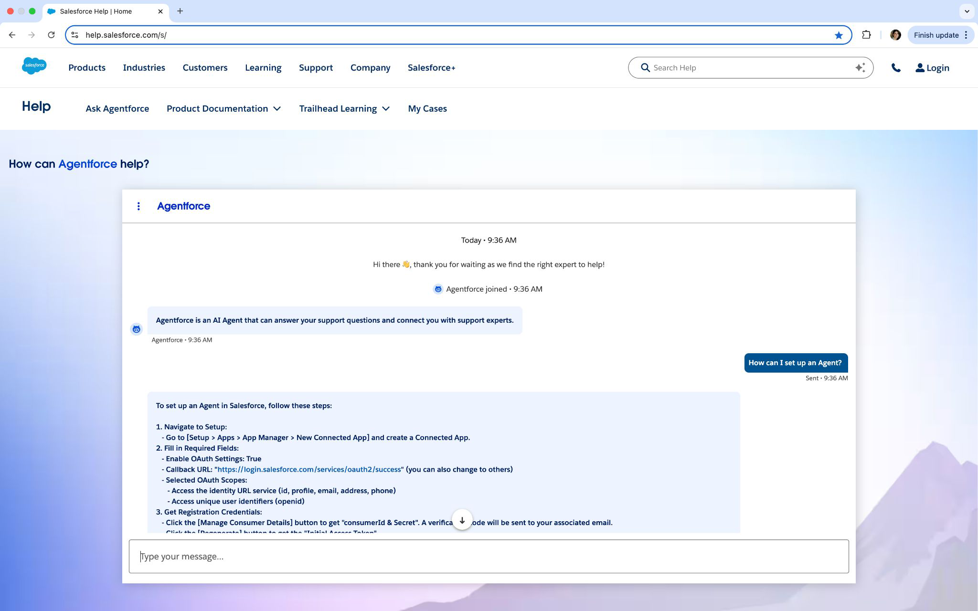Open the phone contact icon
Viewport: 978px width, 611px height.
(896, 68)
